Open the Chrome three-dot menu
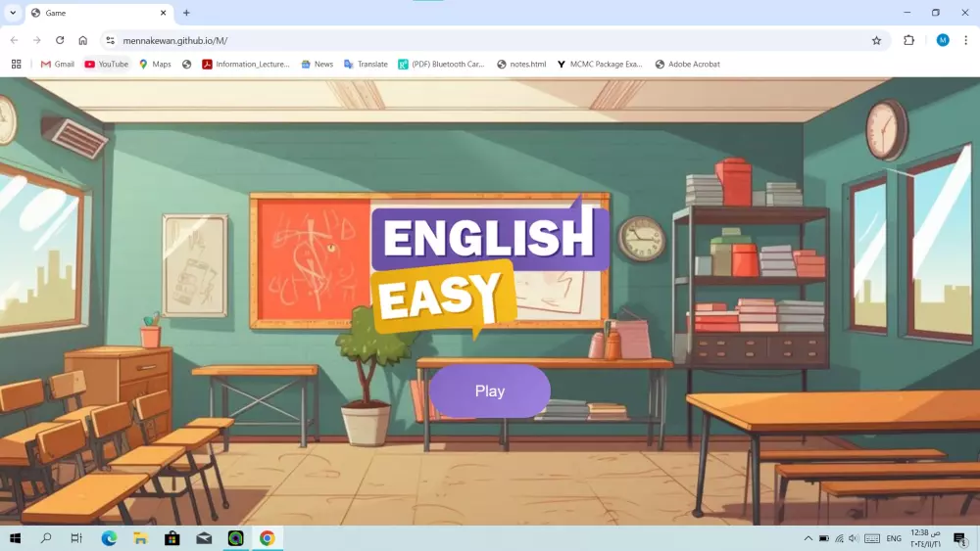 coord(965,40)
